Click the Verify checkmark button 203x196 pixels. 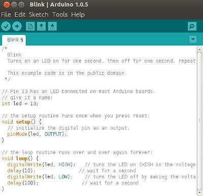(x=6, y=26)
